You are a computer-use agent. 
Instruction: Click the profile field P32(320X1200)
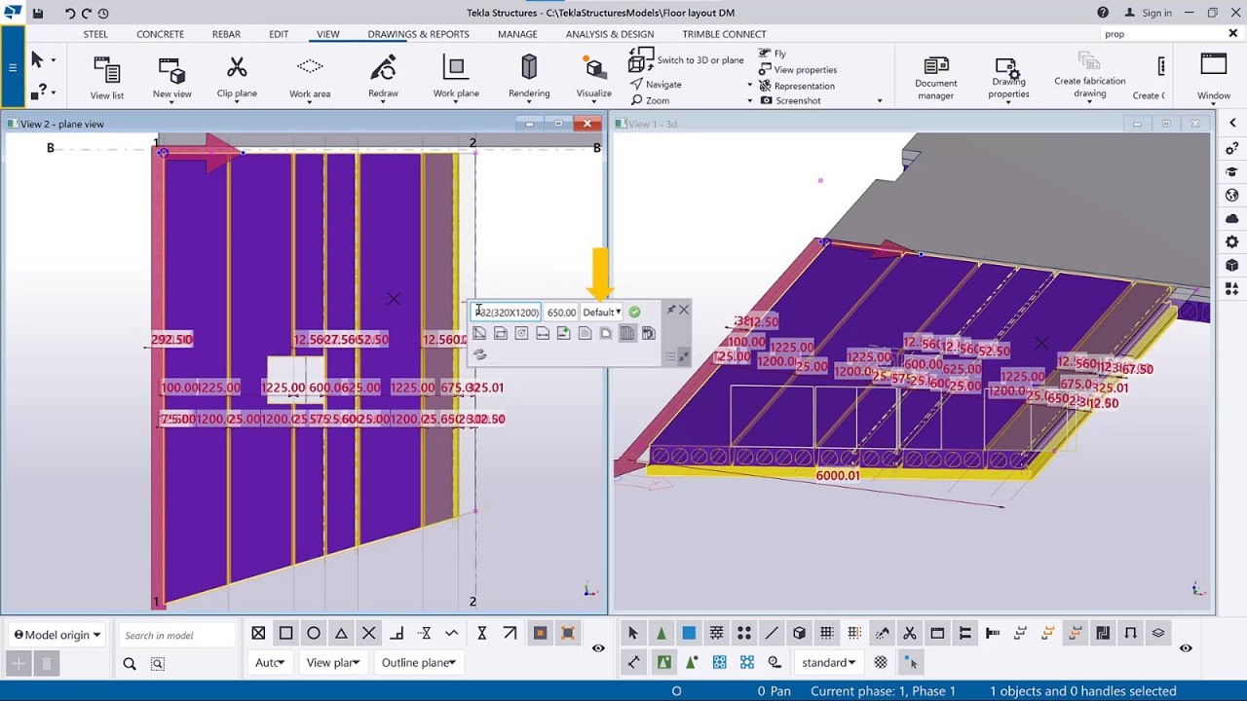point(506,313)
